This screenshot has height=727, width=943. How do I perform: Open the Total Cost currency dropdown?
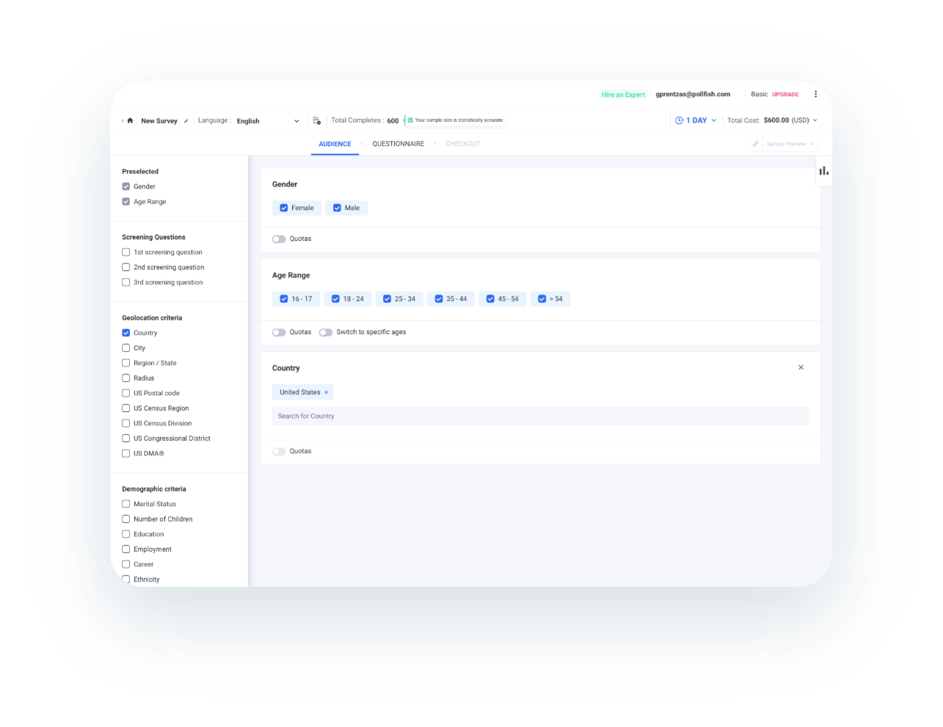coord(815,120)
